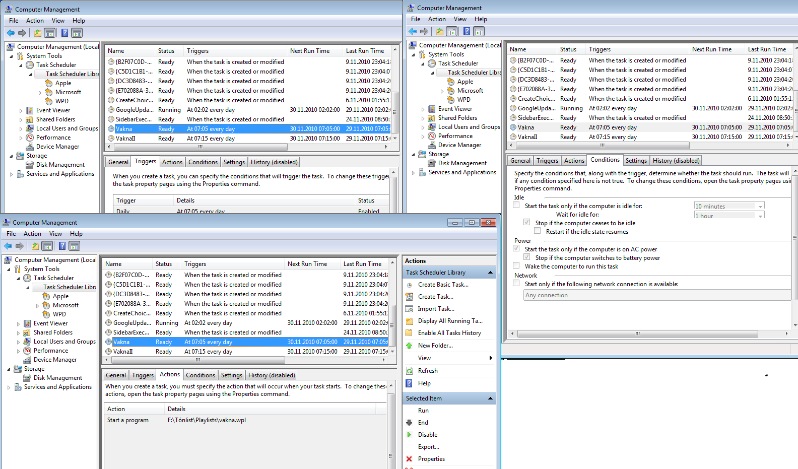Click the End task down-arrow icon
798x469 pixels.
(x=409, y=423)
